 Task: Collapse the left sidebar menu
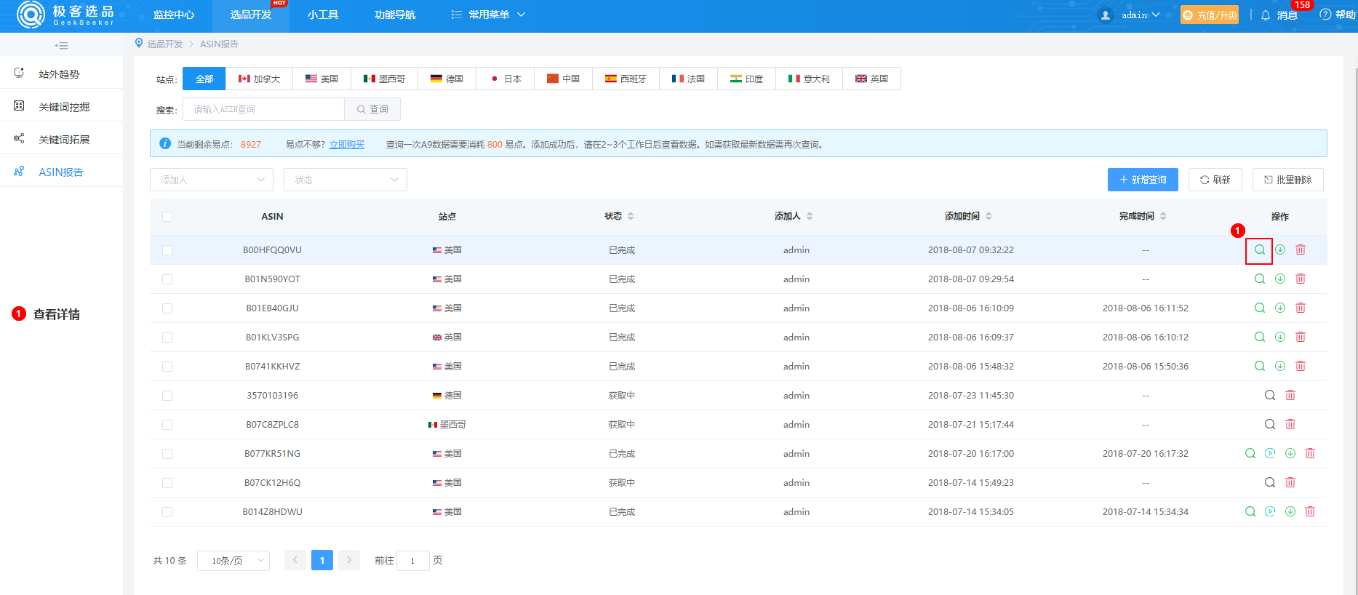(61, 46)
